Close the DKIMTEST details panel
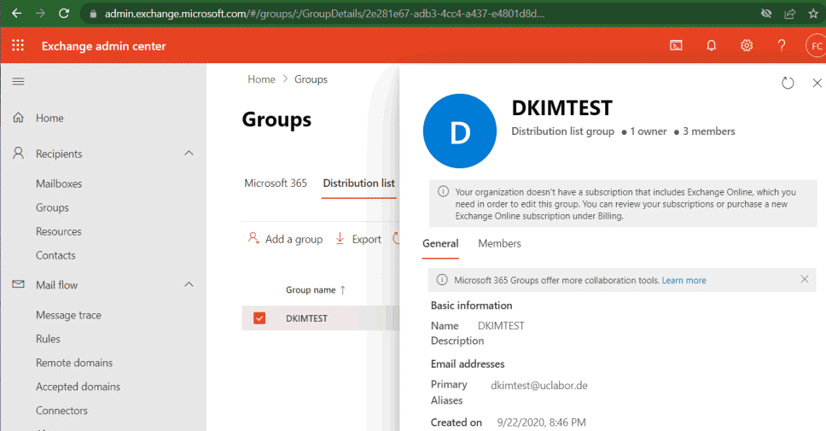The image size is (826, 431). (817, 83)
